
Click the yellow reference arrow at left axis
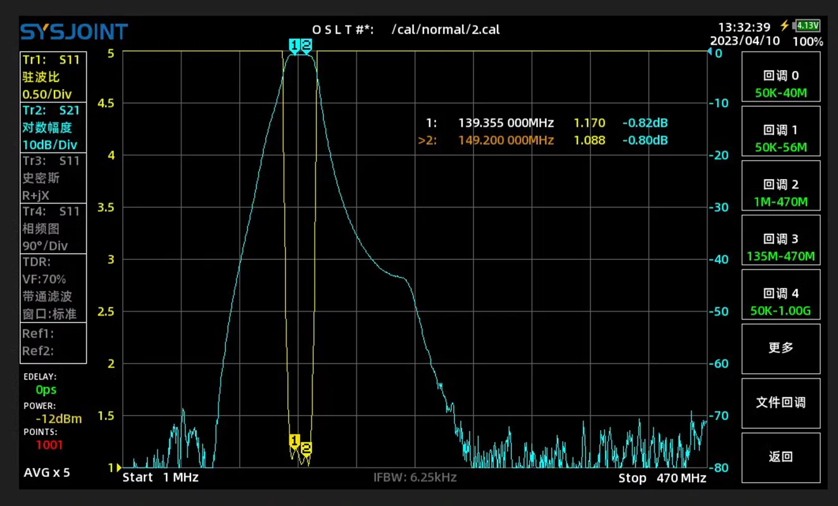118,468
